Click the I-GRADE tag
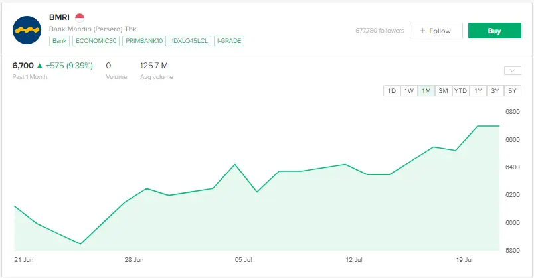Screen dimensions: 534x278 (x=229, y=41)
